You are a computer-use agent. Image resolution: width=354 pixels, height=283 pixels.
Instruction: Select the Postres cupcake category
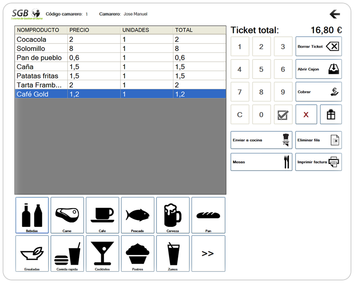tap(138, 253)
